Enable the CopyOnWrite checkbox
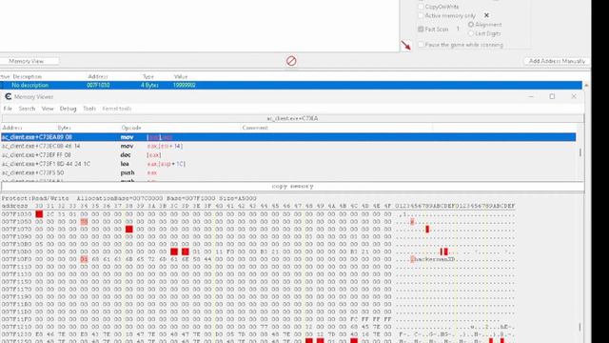609x343 pixels. 421,7
